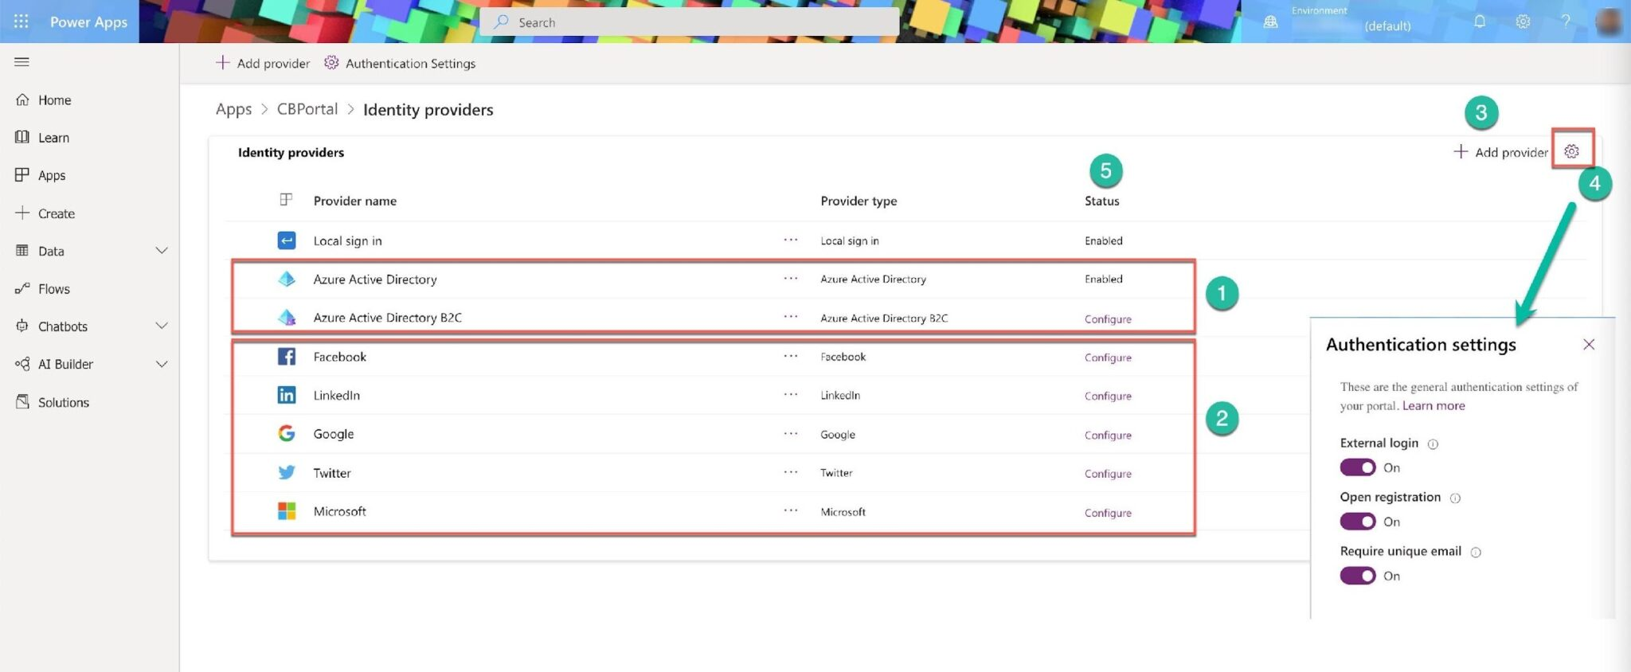Click the Authentication settings gear beside Add provider
Screen dimensions: 1631x672
(x=1571, y=151)
